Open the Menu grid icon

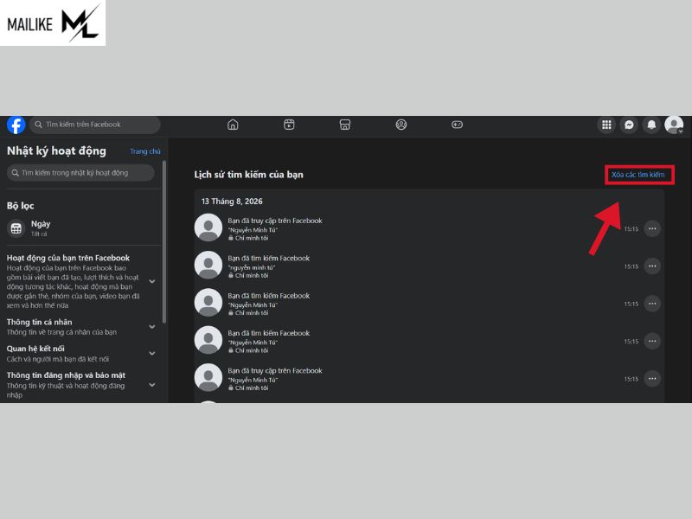coord(606,125)
